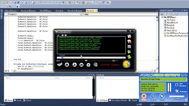Click the Save All icon in top toolbar

pyautogui.click(x=18, y=3)
